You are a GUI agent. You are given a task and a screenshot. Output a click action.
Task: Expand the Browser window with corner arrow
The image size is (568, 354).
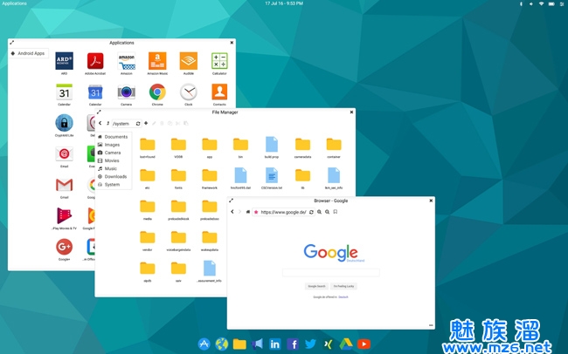(232, 201)
